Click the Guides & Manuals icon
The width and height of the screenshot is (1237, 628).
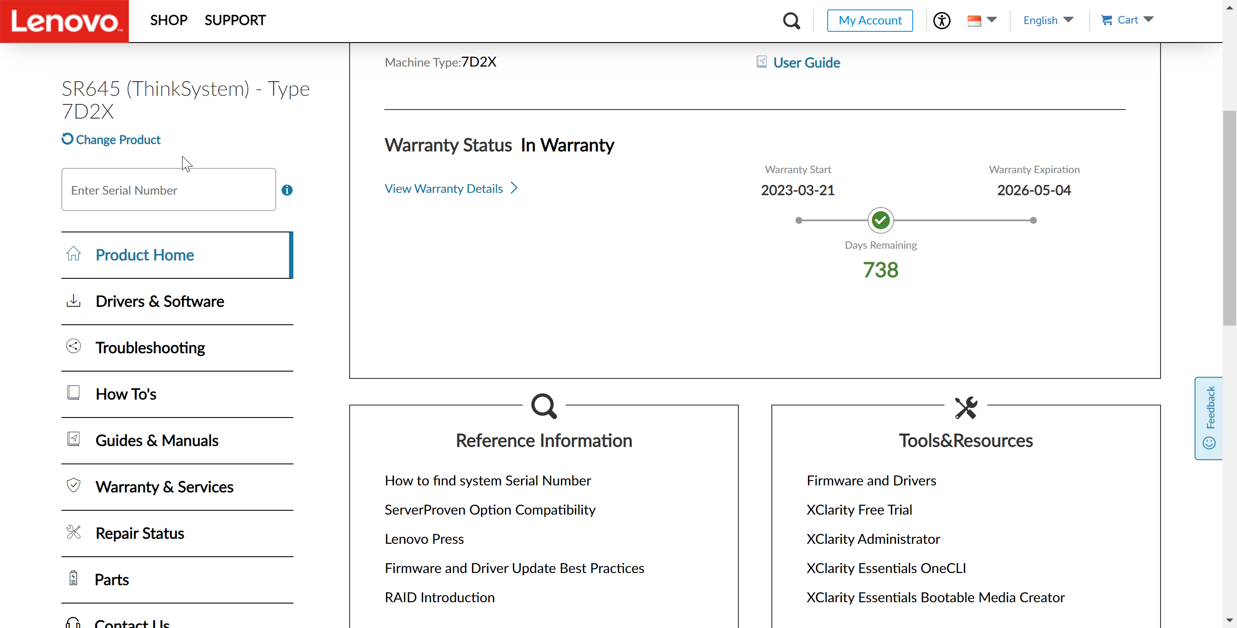[x=73, y=439]
